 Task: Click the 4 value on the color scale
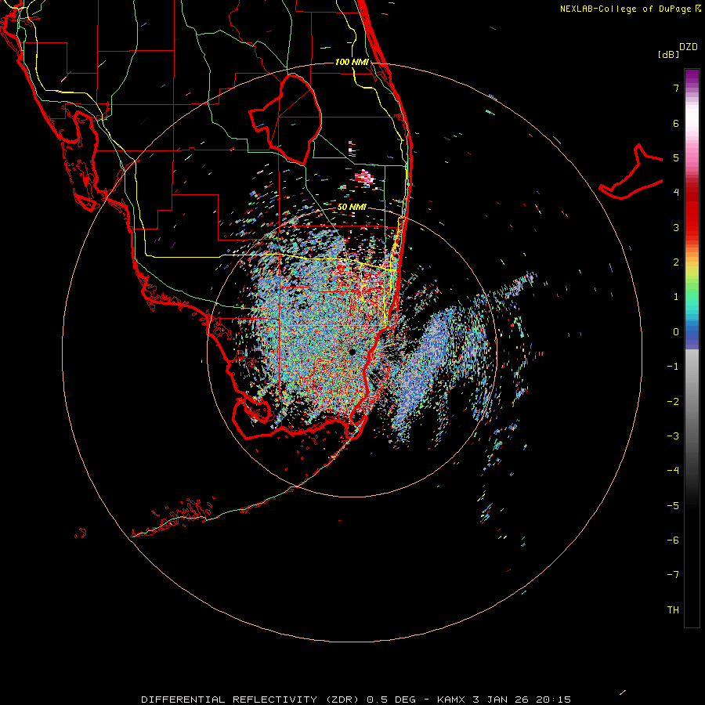[x=676, y=193]
